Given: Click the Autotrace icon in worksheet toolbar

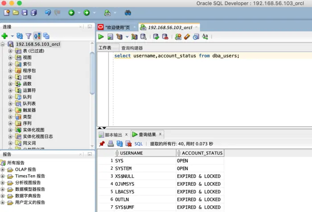Looking at the screenshot, I should 135,37.
